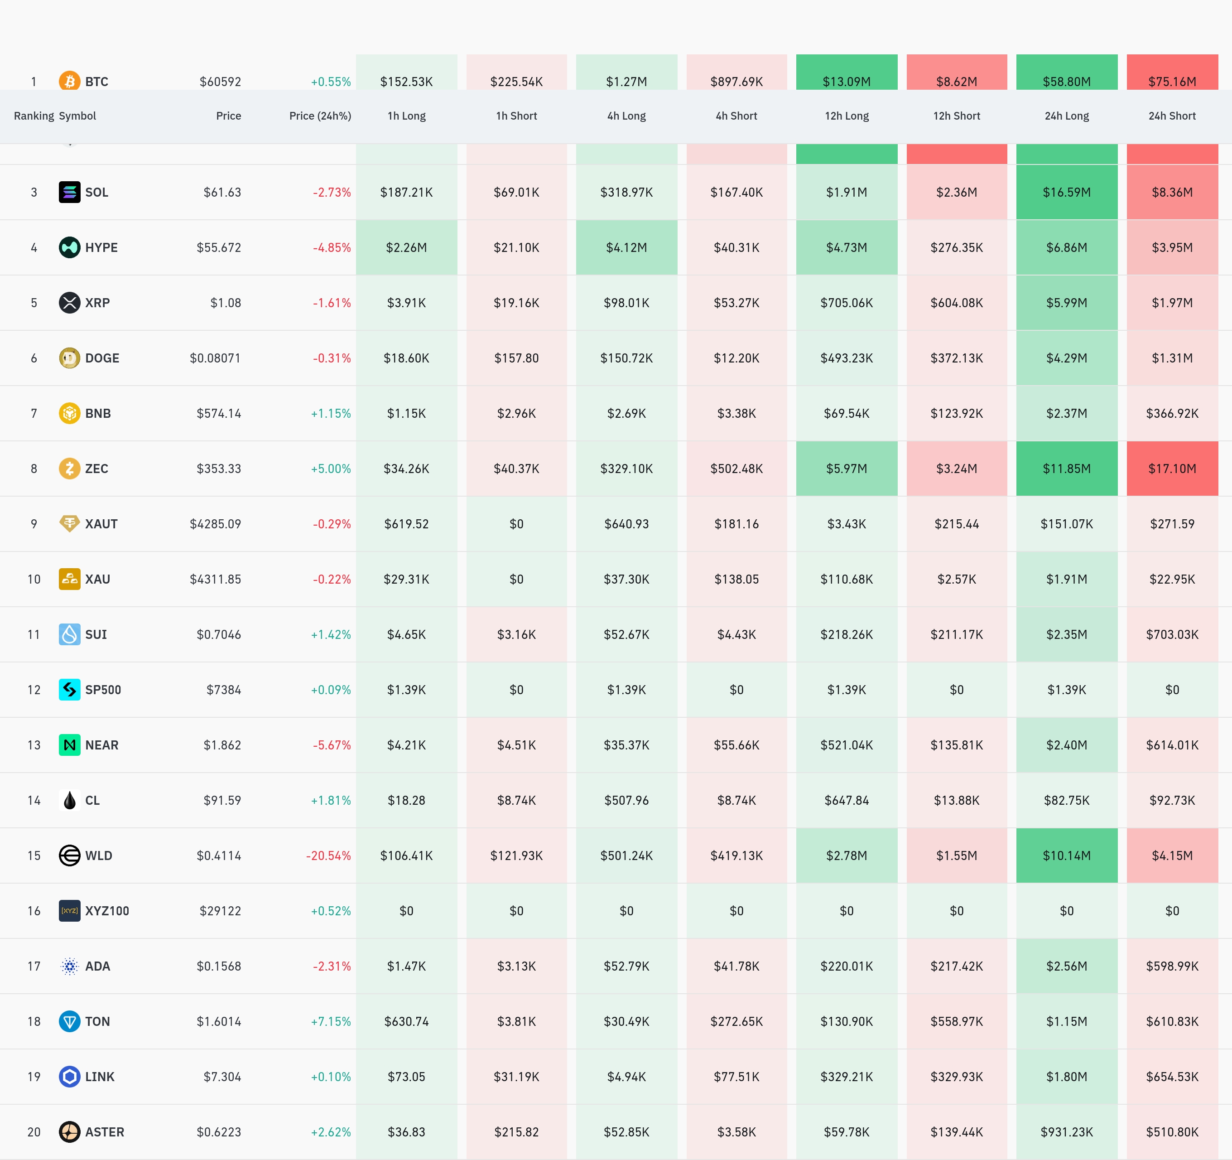Click the ASTER token icon
1232x1160 pixels.
point(69,1131)
